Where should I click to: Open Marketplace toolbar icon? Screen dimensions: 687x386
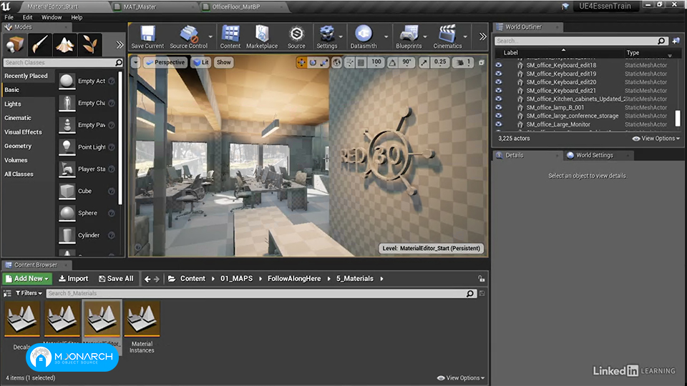(x=262, y=36)
